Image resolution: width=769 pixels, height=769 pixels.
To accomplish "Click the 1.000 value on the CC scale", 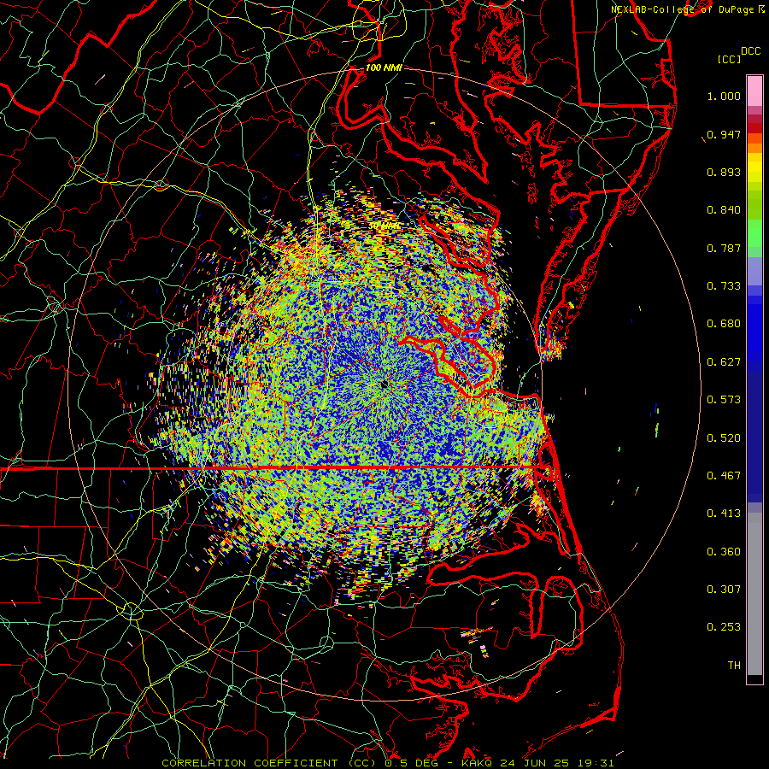I will tap(724, 96).
